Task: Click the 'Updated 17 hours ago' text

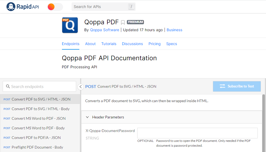Action: point(143,30)
